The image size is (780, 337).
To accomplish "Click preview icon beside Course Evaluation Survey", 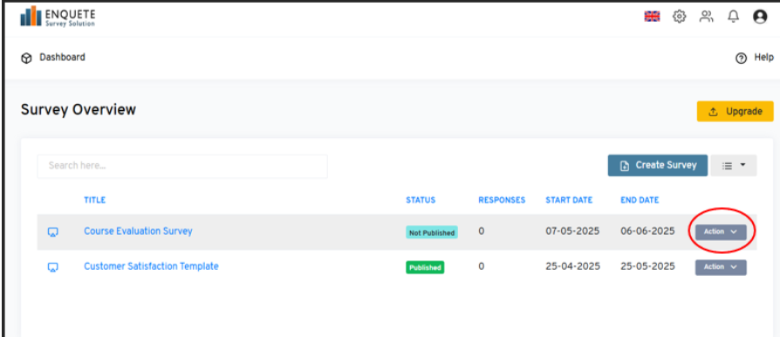I will [x=52, y=232].
